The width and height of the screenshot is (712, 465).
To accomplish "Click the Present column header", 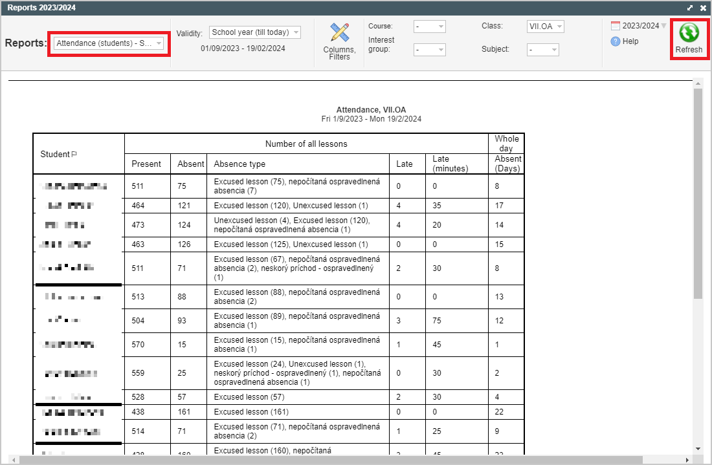I will [x=146, y=164].
